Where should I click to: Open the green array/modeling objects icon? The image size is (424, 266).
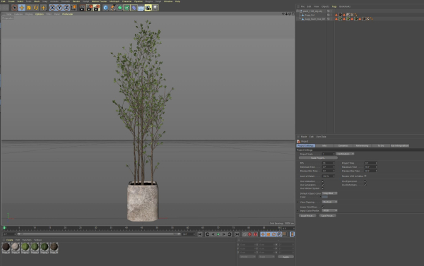pos(126,8)
